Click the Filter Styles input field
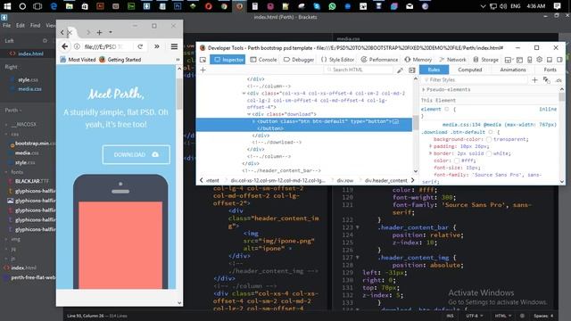 tap(474, 80)
